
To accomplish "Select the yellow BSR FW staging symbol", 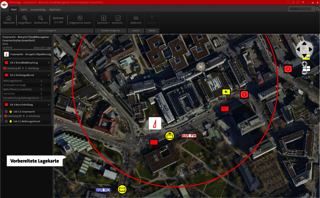I will click(169, 136).
